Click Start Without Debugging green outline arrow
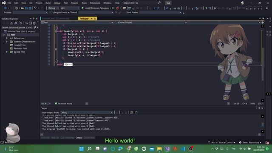Screen dimensions: 272x153 (113, 8)
